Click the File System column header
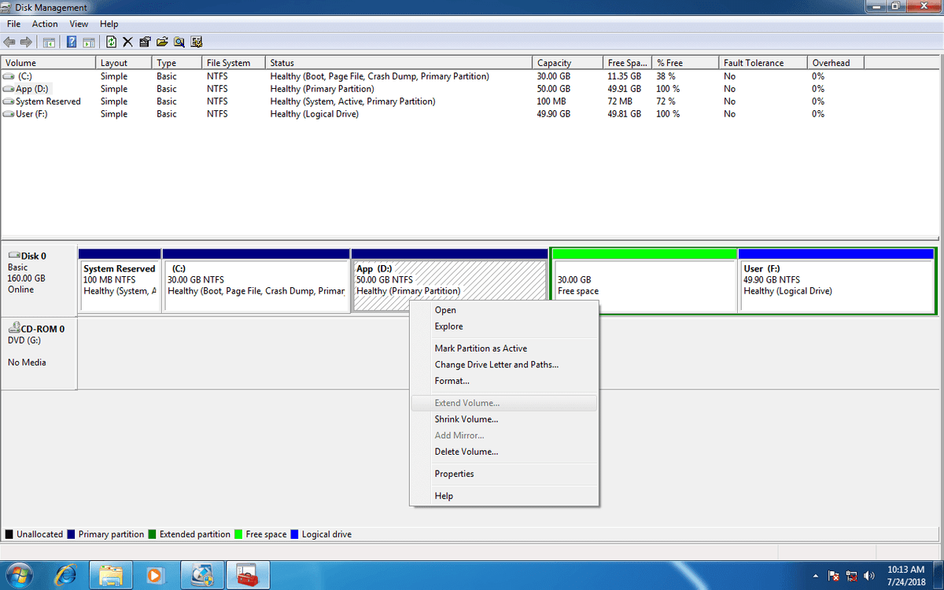Image resolution: width=944 pixels, height=590 pixels. point(228,63)
